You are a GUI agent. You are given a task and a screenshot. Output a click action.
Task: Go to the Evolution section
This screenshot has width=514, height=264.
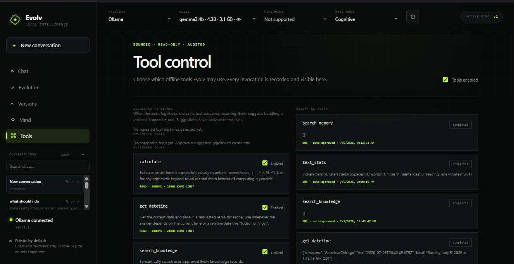tap(48, 88)
